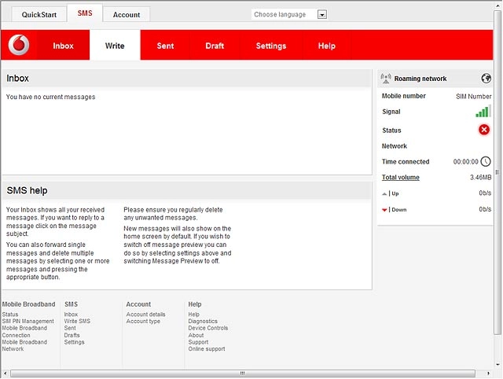Screen dimensions: 503x379
Task: Click the 00:00:00 time connected value
Action: 465,162
